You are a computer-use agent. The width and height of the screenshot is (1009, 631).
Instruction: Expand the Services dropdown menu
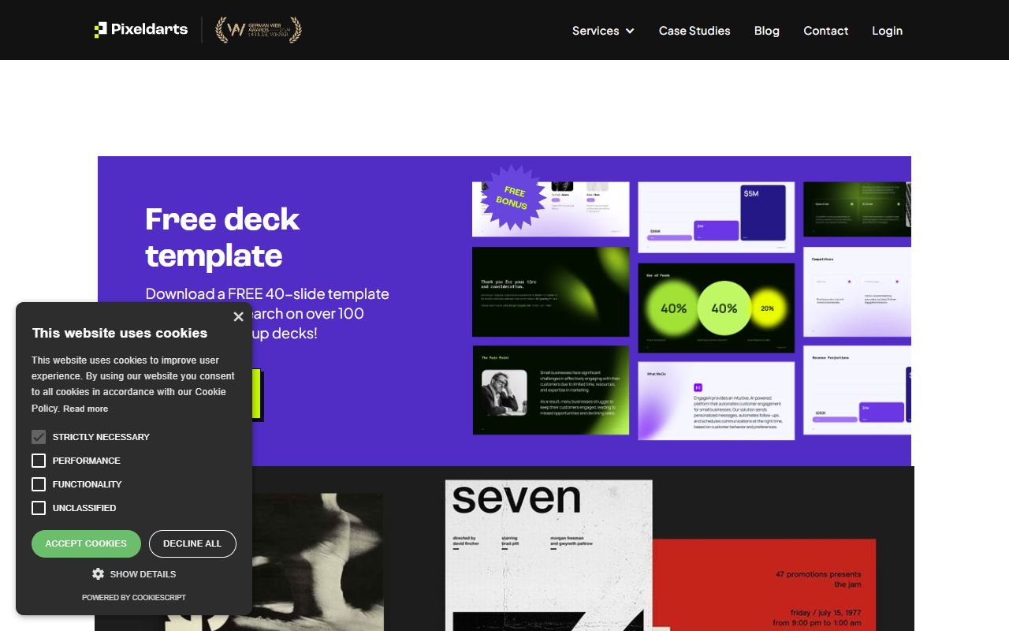603,31
